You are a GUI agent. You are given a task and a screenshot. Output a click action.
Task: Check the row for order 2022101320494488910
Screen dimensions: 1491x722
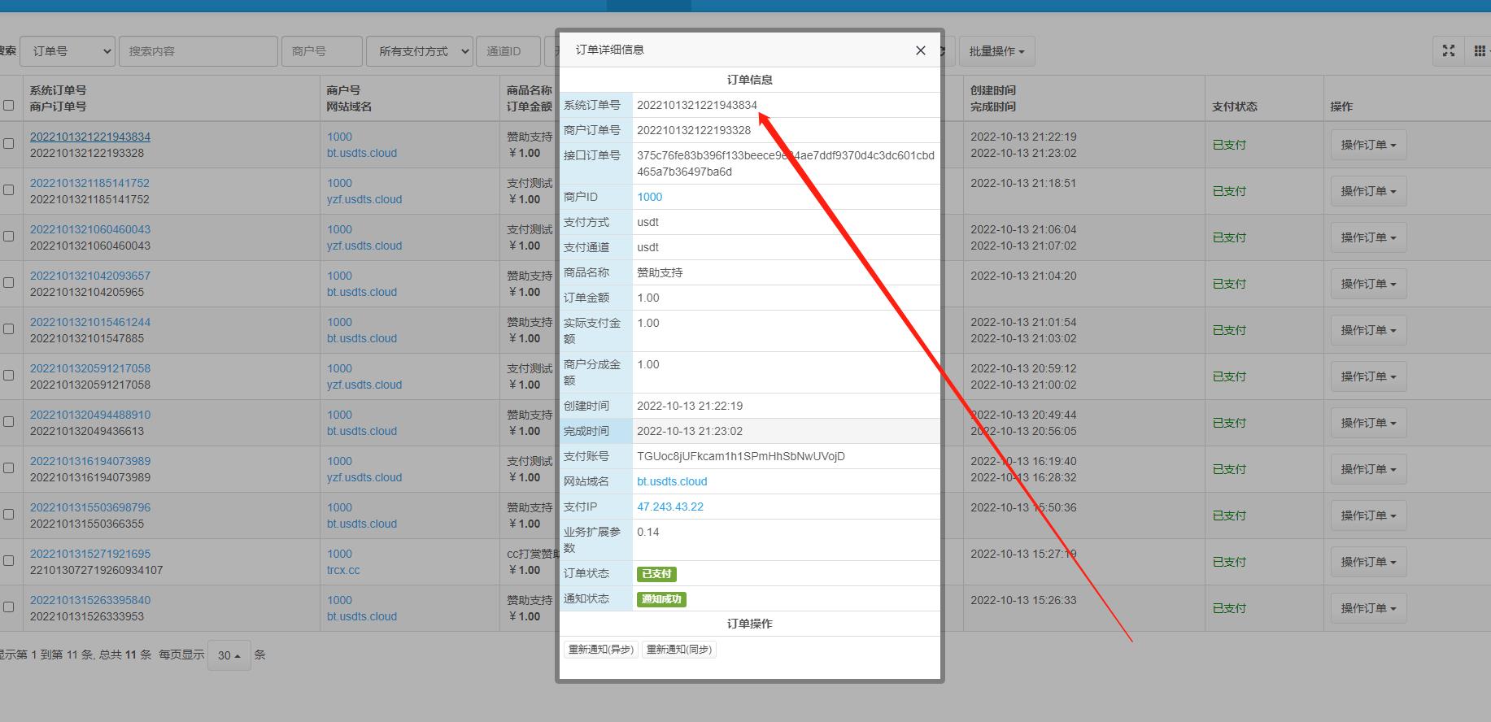pos(8,421)
